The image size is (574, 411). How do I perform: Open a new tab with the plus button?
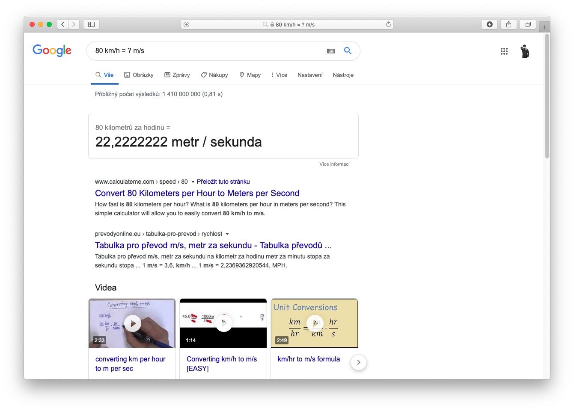coord(544,27)
